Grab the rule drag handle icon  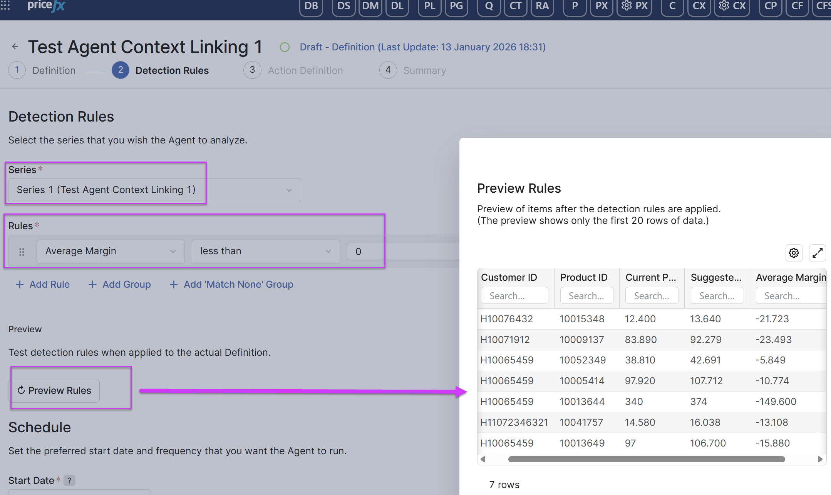coord(22,252)
